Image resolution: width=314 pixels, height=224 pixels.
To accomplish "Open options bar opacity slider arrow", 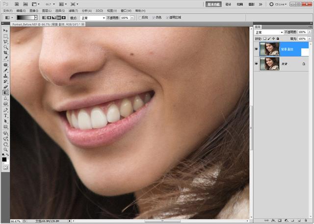I will [132, 18].
